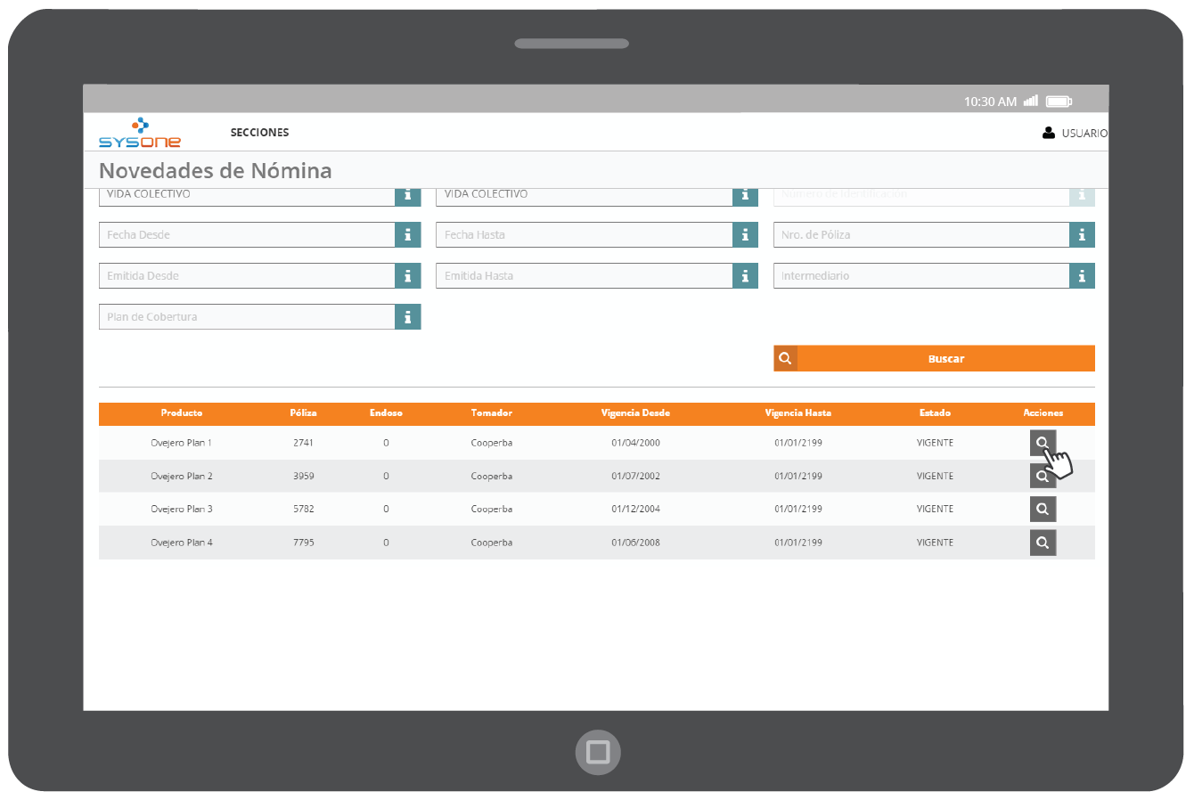The width and height of the screenshot is (1186, 800).
Task: Click the info icon beside Fecha Desde
Action: coord(407,235)
